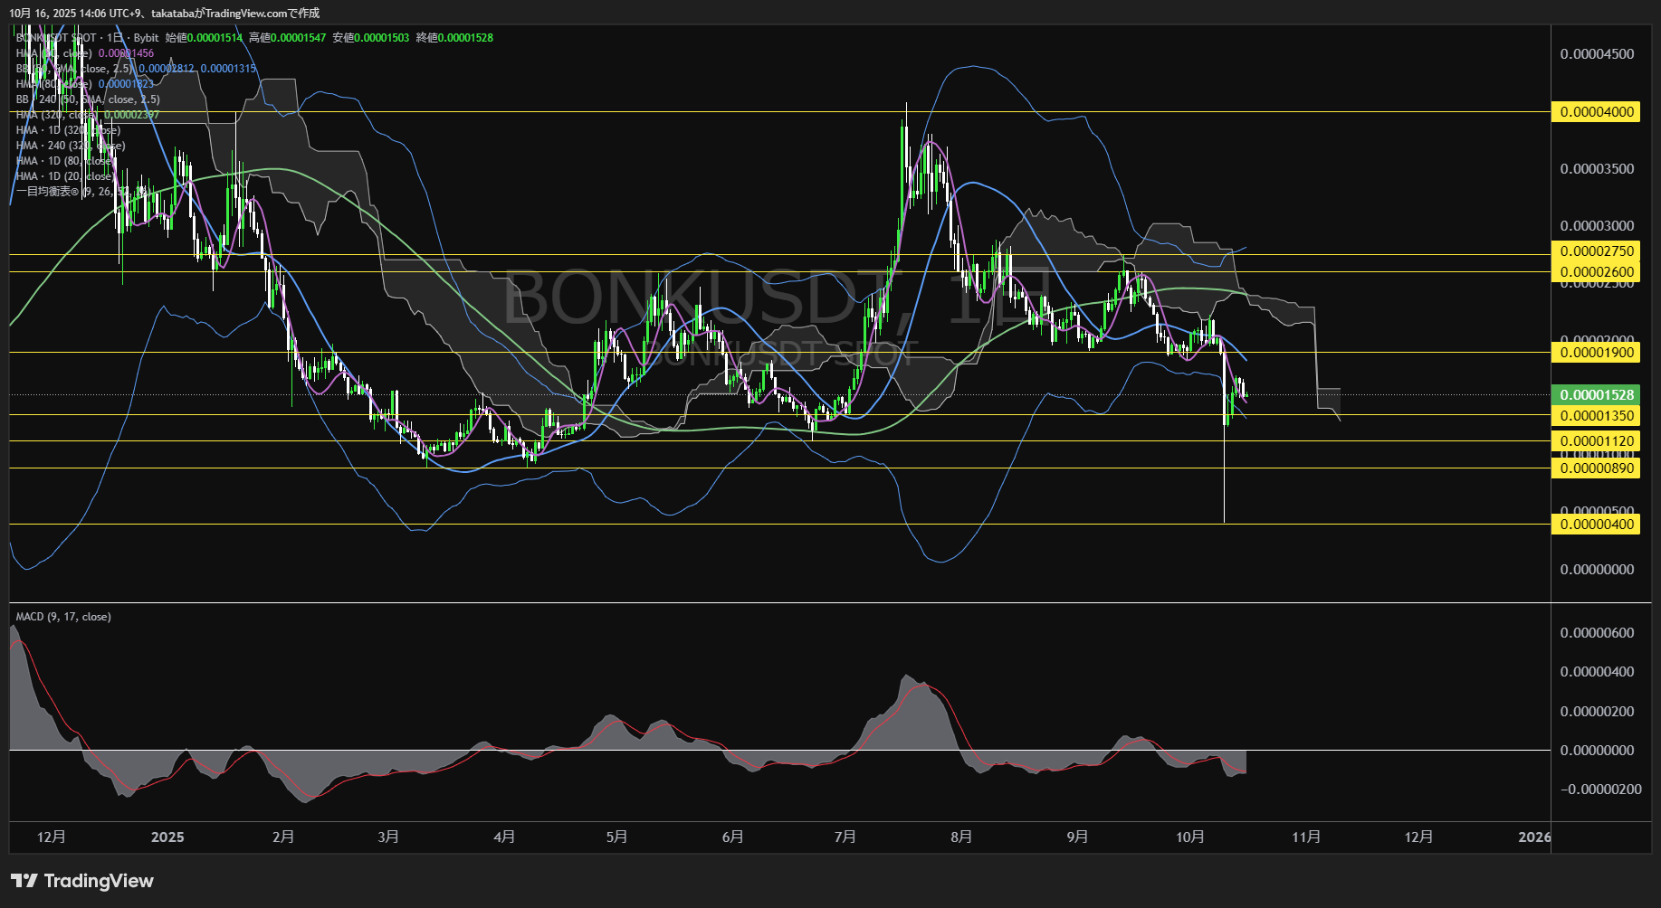
Task: Click the MACD (9, 17, close) label
Action: tap(63, 617)
